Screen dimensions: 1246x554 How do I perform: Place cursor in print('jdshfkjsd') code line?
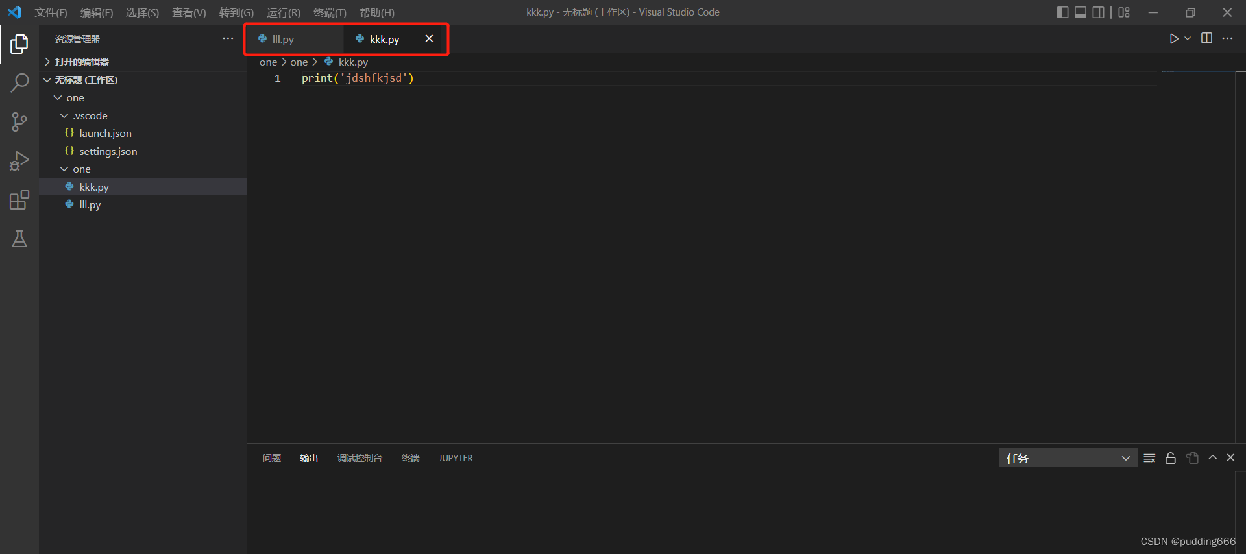pos(358,78)
